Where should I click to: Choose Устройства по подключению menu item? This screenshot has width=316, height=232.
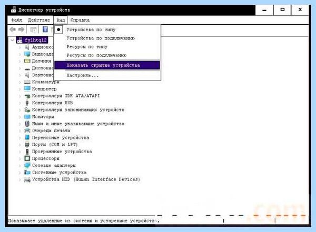[x=107, y=38]
